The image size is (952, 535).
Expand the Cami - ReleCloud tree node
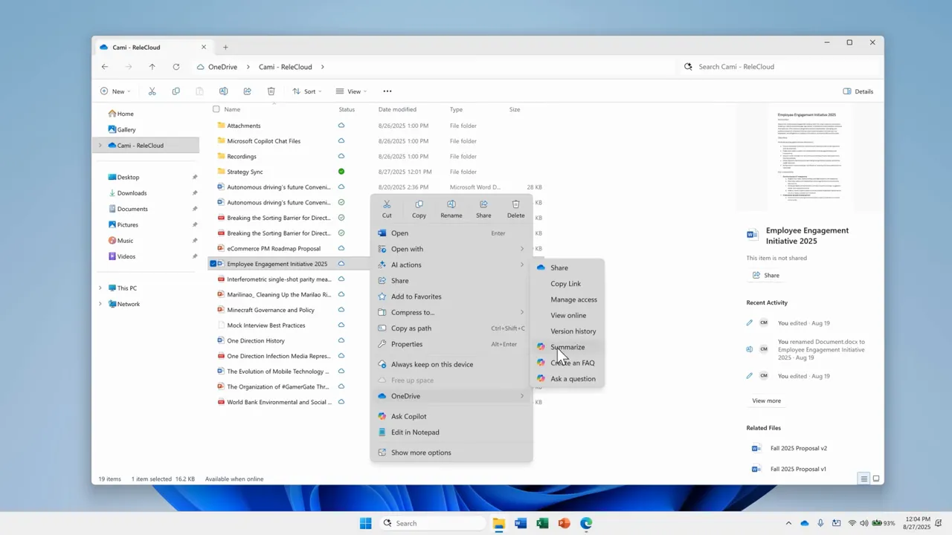(x=100, y=146)
